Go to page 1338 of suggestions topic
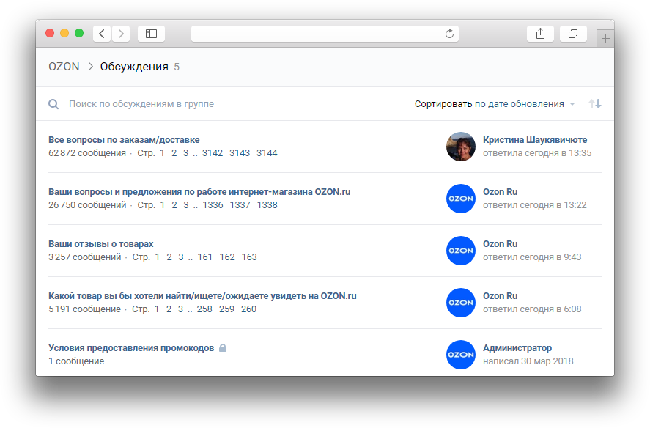650x428 pixels. pyautogui.click(x=267, y=205)
